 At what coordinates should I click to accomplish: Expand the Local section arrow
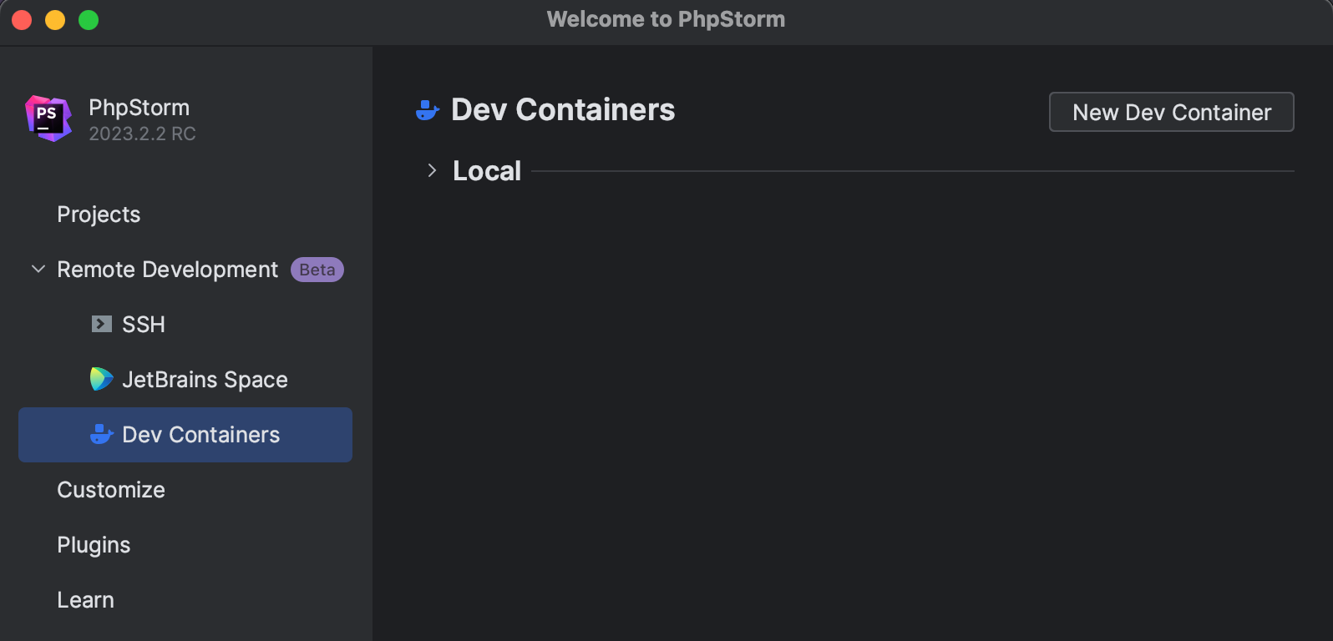tap(432, 171)
